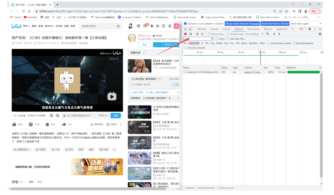Open the DevTools three-dot customize menu
The height and width of the screenshot is (195, 334).
click(x=315, y=29)
